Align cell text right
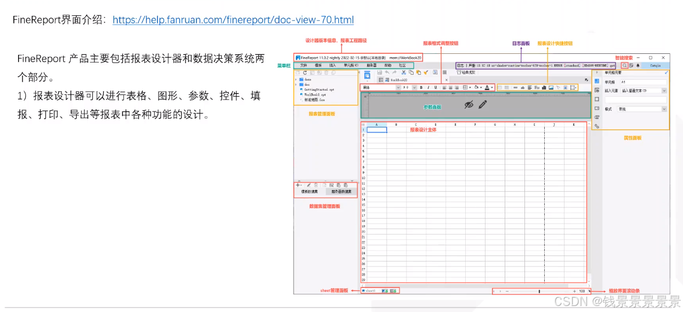The width and height of the screenshot is (683, 312). pos(458,87)
